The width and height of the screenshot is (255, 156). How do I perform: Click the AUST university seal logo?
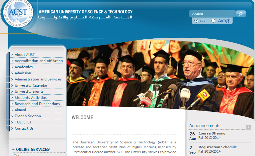(x=17, y=13)
